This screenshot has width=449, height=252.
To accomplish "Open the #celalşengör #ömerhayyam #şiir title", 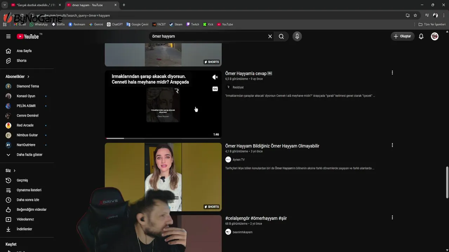I will pyautogui.click(x=256, y=218).
